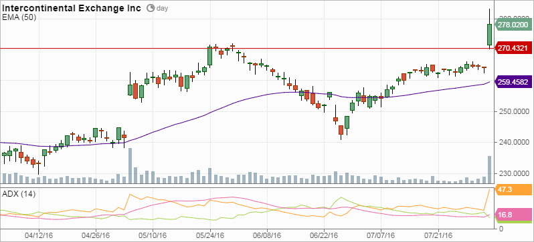
Task: Click the purple 259.4582 EMA value tag
Action: coord(513,82)
